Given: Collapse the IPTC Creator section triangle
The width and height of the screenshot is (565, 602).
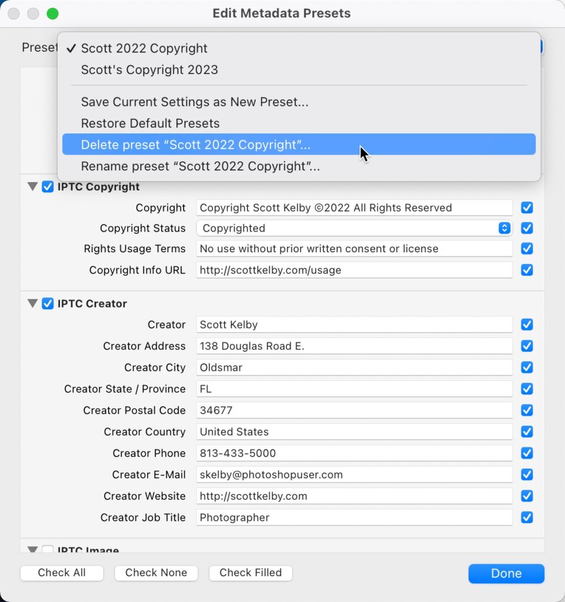Looking at the screenshot, I should tap(32, 303).
